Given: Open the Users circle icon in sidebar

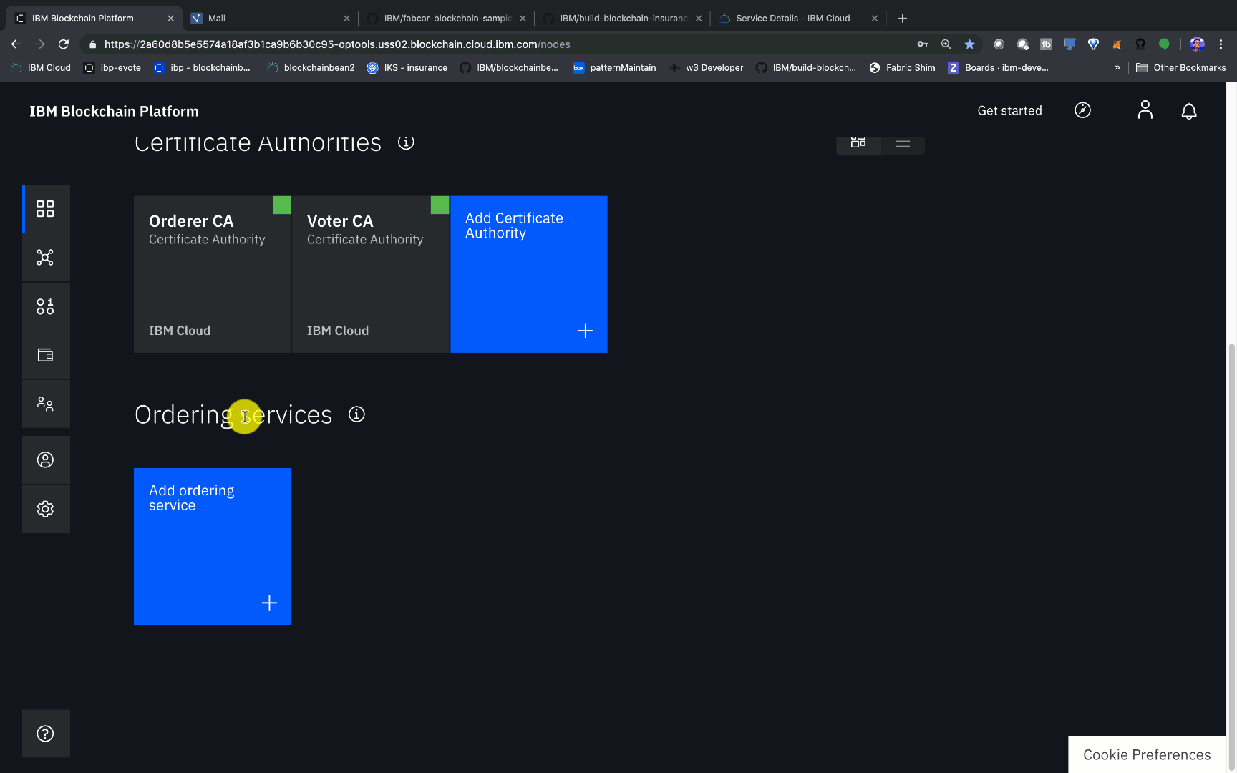Looking at the screenshot, I should (x=45, y=460).
